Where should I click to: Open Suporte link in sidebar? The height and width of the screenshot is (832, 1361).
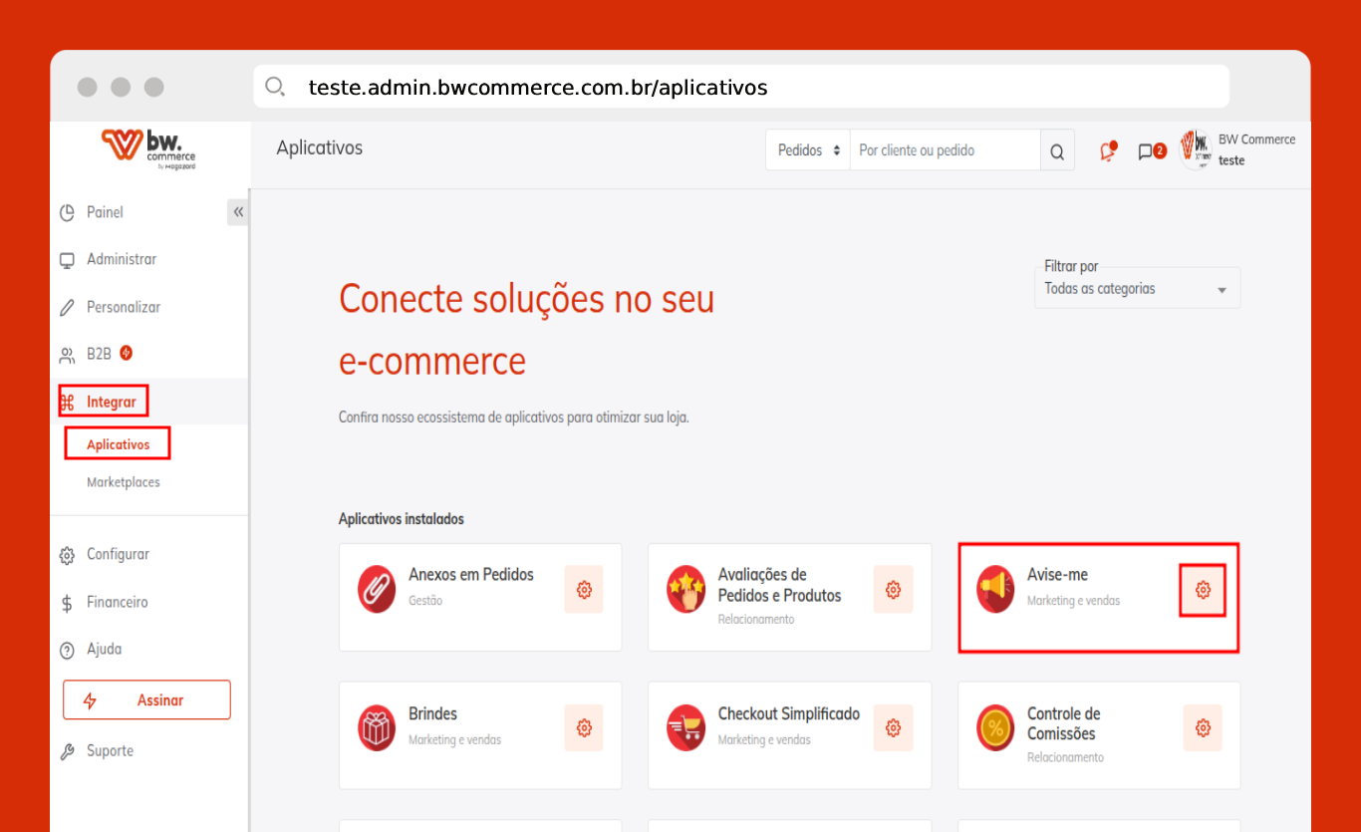point(110,750)
